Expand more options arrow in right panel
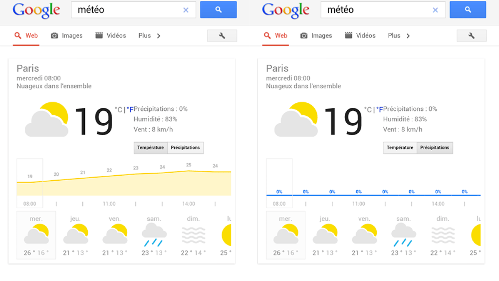This screenshot has height=281, width=499. click(408, 36)
